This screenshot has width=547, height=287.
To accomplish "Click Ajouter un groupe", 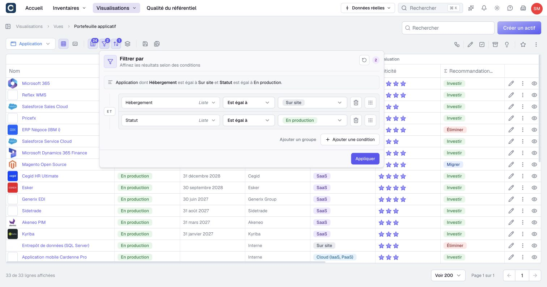I will 298,139.
